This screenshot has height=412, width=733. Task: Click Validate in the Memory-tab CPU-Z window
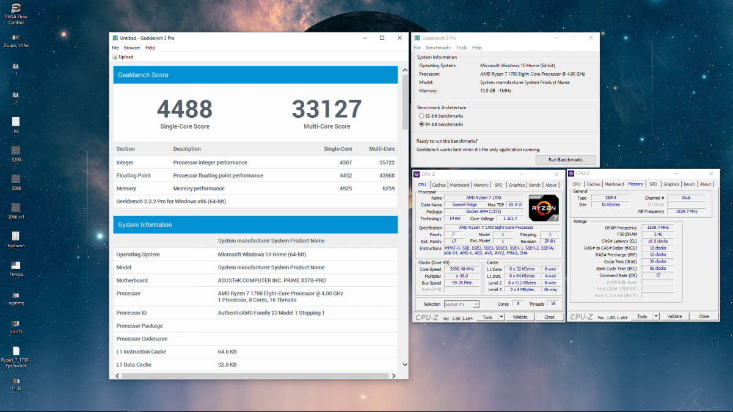click(675, 316)
